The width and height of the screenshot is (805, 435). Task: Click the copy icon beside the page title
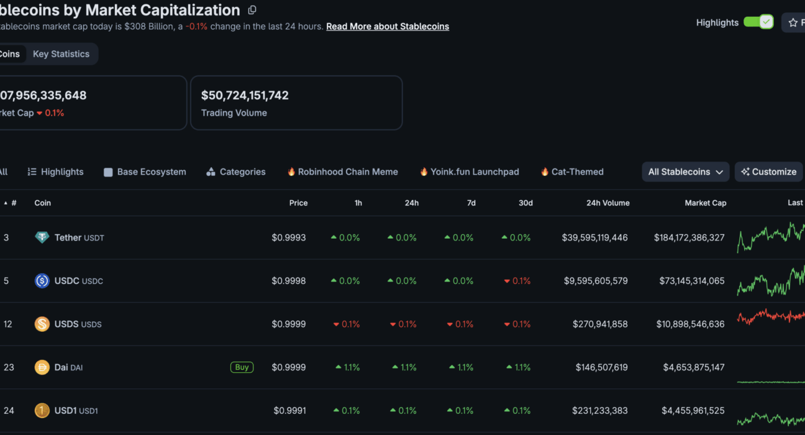pyautogui.click(x=252, y=10)
